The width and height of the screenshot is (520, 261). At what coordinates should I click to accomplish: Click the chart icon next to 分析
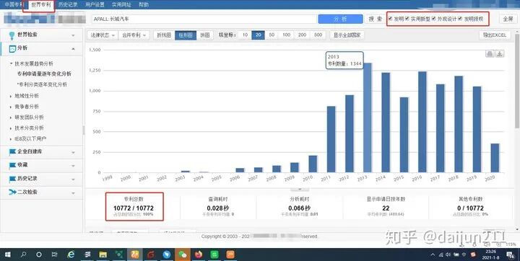pos(12,49)
